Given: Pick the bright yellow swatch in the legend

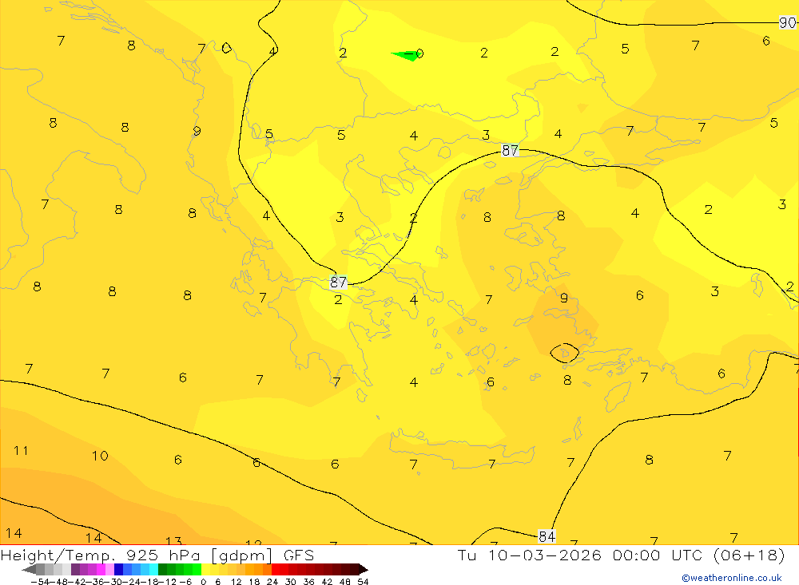Looking at the screenshot, I should [x=206, y=570].
